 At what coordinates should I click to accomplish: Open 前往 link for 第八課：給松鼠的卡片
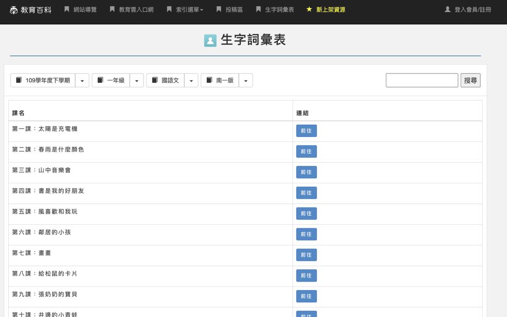click(306, 275)
